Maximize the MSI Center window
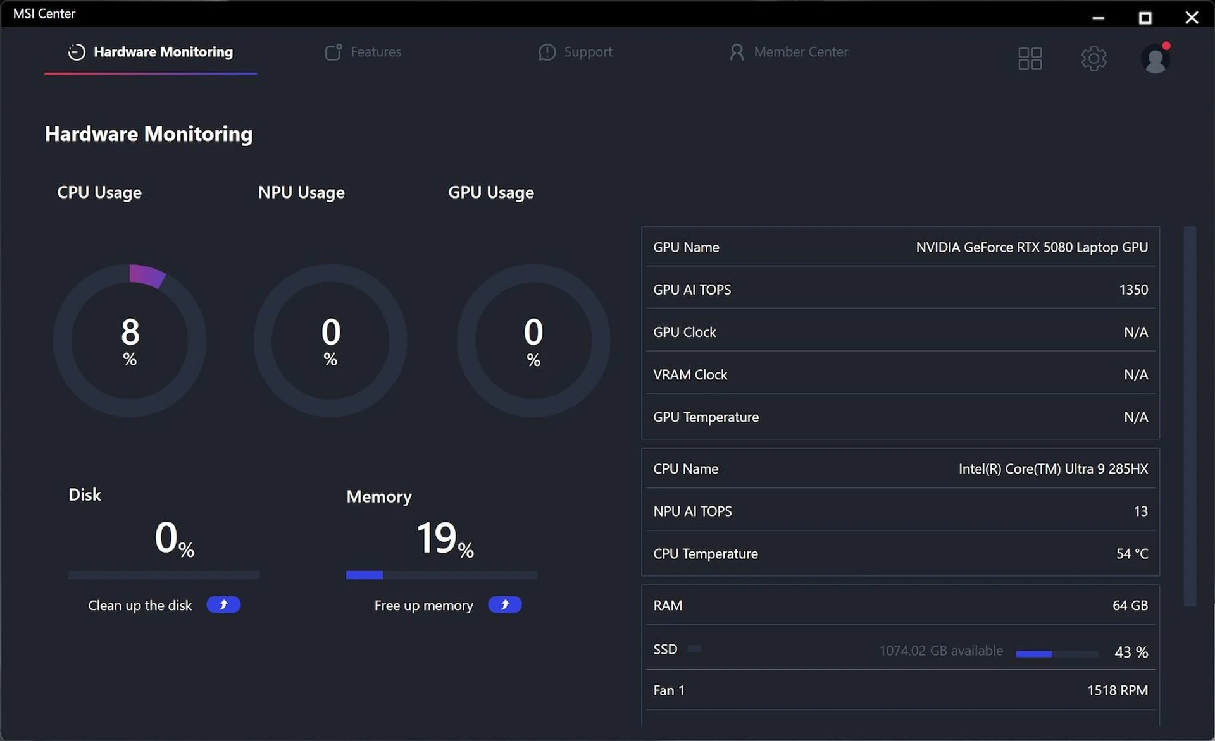 1145,18
